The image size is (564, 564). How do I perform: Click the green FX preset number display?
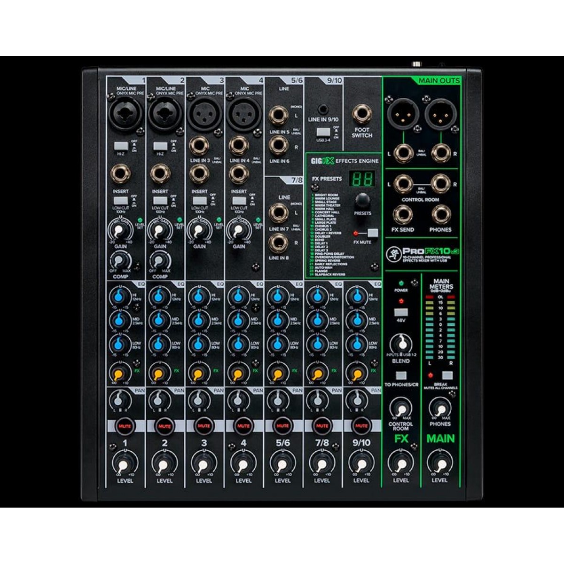point(363,179)
